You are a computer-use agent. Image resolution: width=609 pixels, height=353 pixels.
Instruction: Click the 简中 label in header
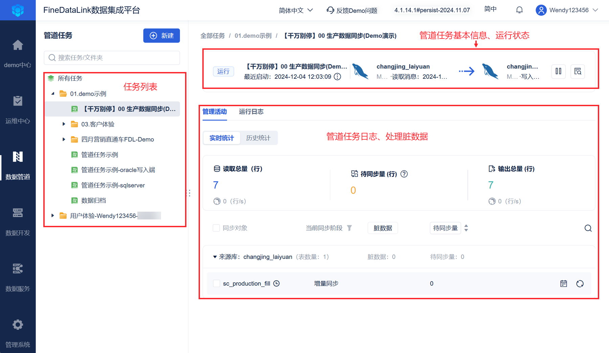click(490, 9)
